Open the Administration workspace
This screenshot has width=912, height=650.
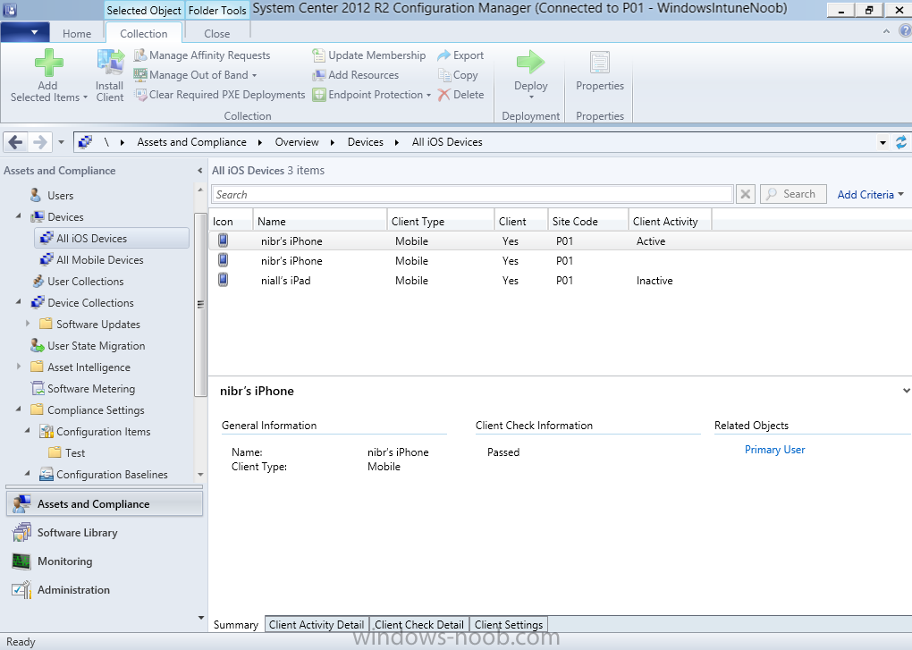(x=61, y=589)
